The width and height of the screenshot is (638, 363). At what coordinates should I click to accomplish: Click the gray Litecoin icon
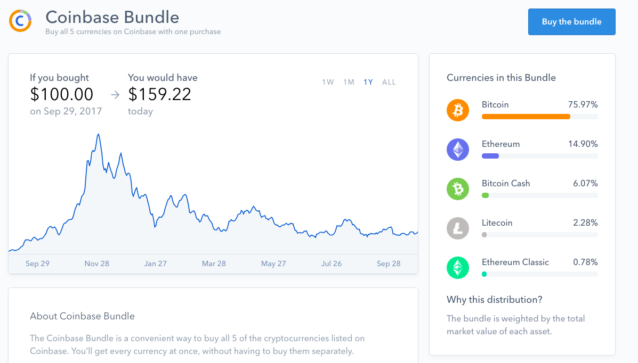[458, 228]
